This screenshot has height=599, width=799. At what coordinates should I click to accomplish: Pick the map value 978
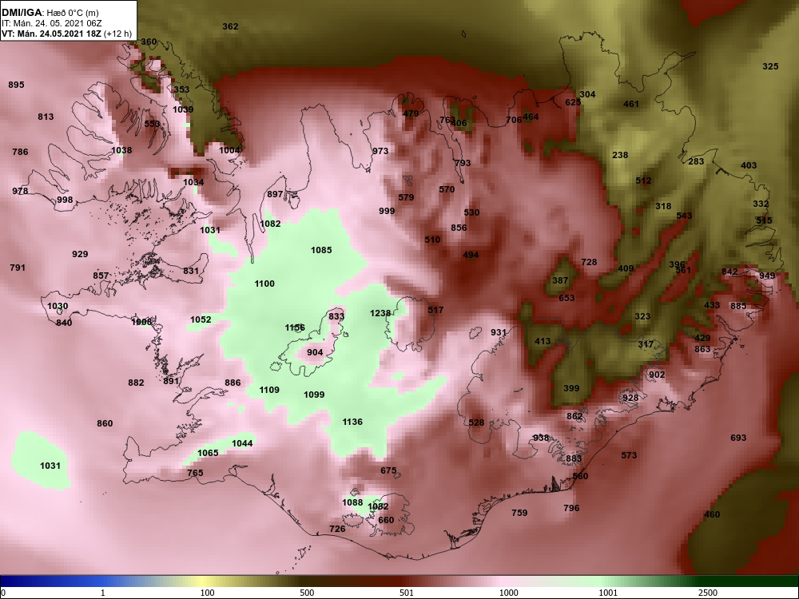tap(21, 192)
